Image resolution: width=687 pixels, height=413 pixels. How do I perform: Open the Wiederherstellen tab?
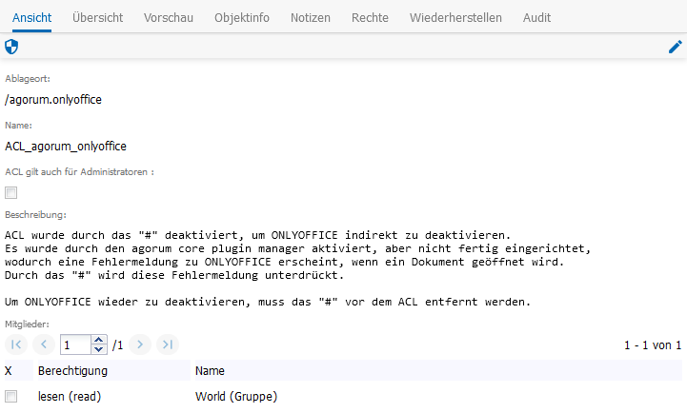pos(455,17)
